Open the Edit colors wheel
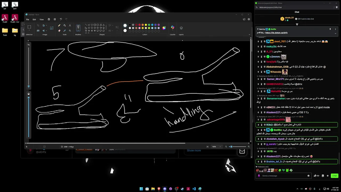The width and height of the screenshot is (341, 192). coord(164,28)
